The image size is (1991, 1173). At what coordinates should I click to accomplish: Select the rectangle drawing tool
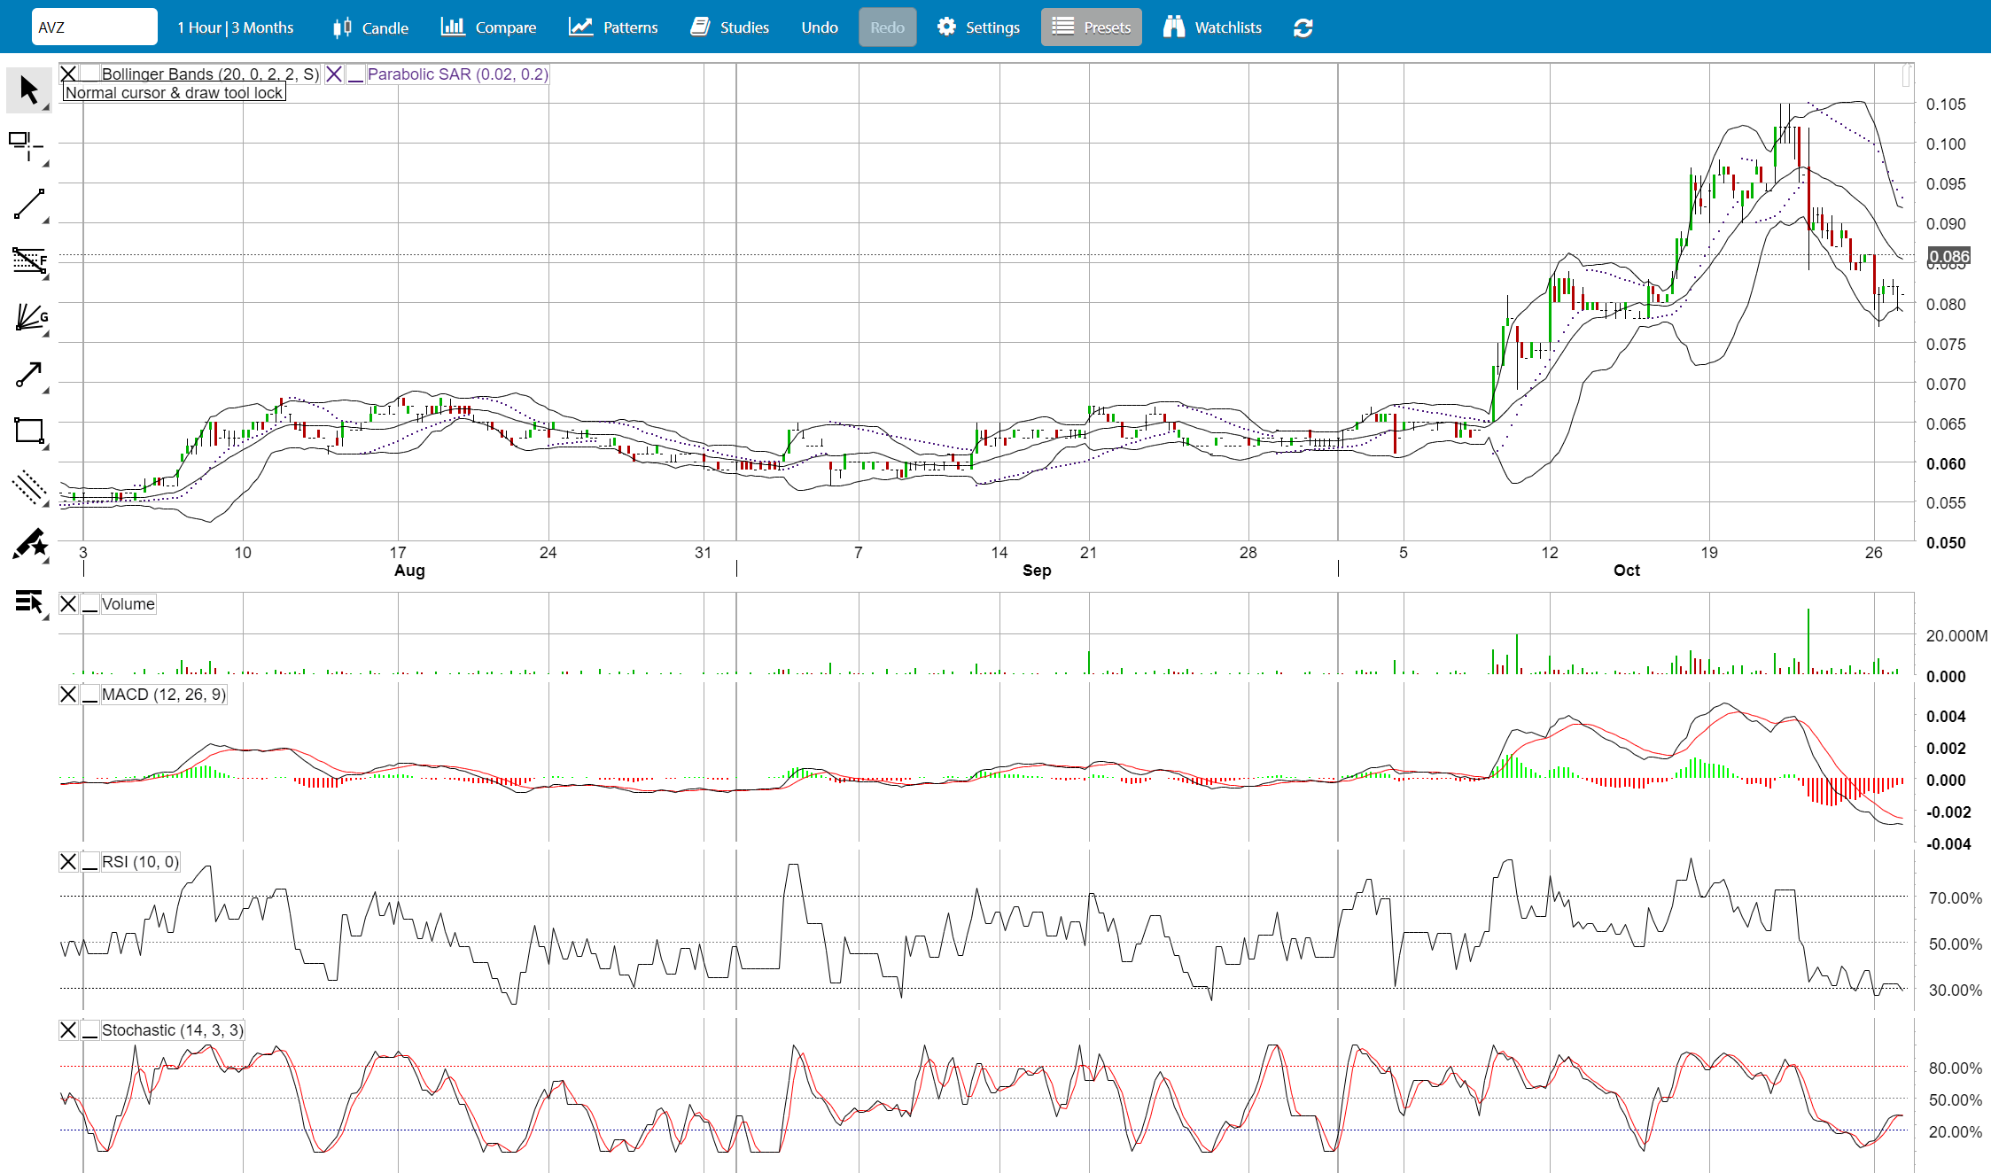[x=29, y=431]
